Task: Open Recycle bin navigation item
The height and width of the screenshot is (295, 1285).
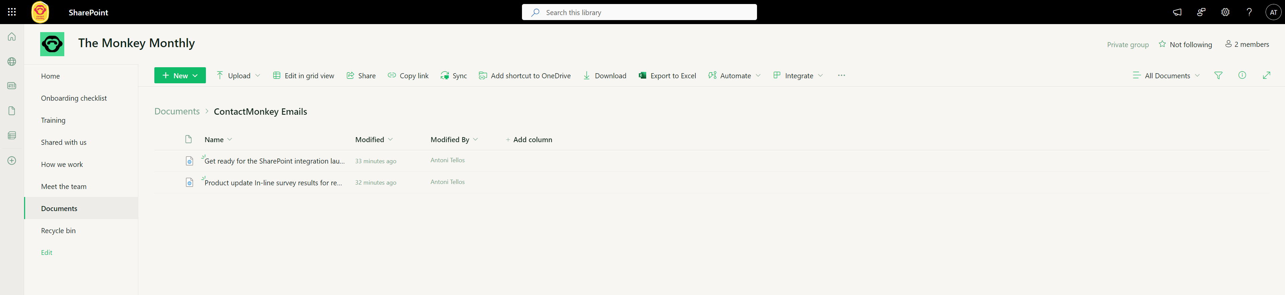Action: pos(58,231)
